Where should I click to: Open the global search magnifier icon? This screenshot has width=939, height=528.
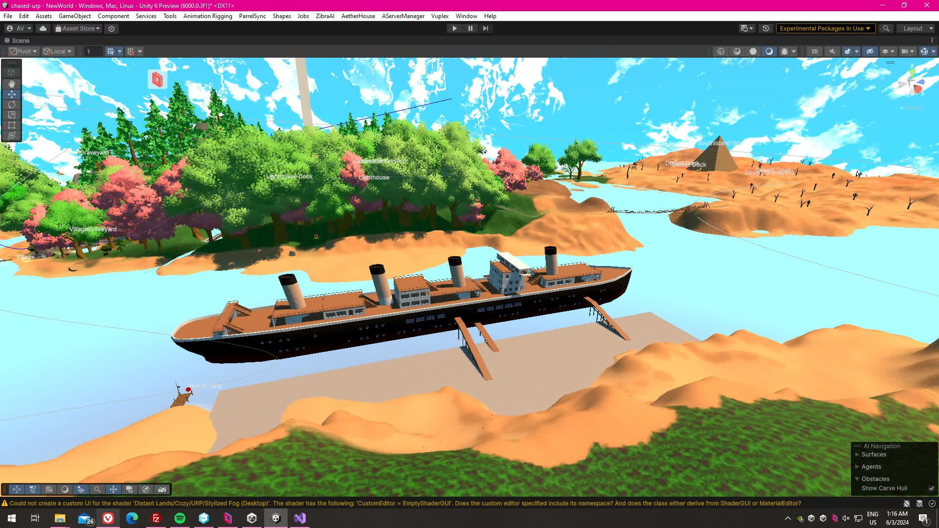pyautogui.click(x=886, y=28)
